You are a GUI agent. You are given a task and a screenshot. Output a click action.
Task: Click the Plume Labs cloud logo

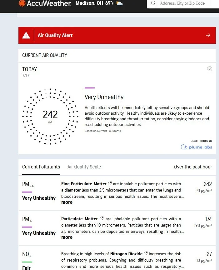click(x=184, y=147)
